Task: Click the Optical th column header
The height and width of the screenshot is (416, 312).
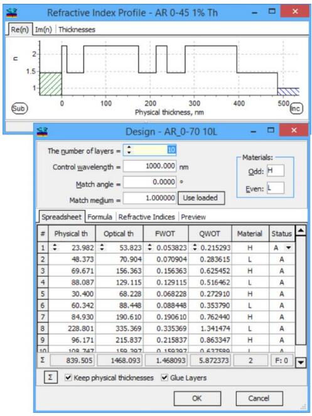Action: click(x=119, y=234)
